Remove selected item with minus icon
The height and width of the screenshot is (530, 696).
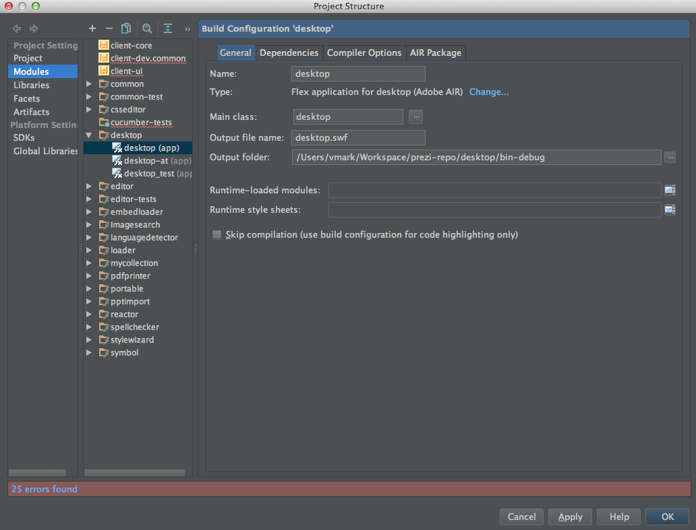[x=109, y=28]
